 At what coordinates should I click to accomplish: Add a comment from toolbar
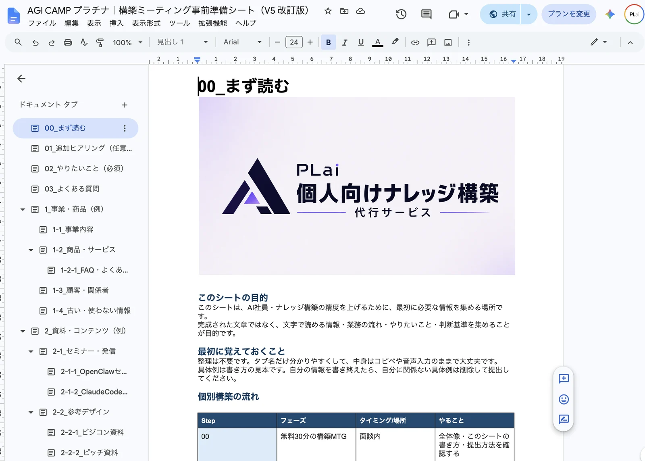pos(431,42)
